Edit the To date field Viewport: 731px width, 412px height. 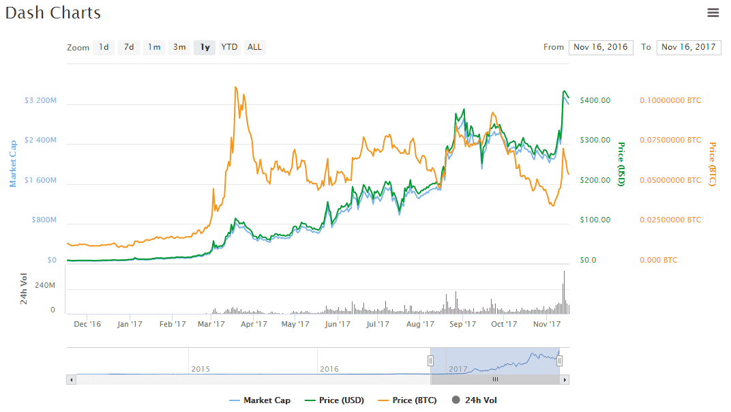tap(689, 47)
